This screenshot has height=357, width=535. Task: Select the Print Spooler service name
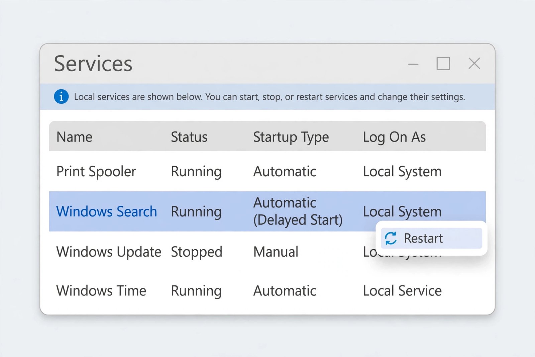point(96,172)
